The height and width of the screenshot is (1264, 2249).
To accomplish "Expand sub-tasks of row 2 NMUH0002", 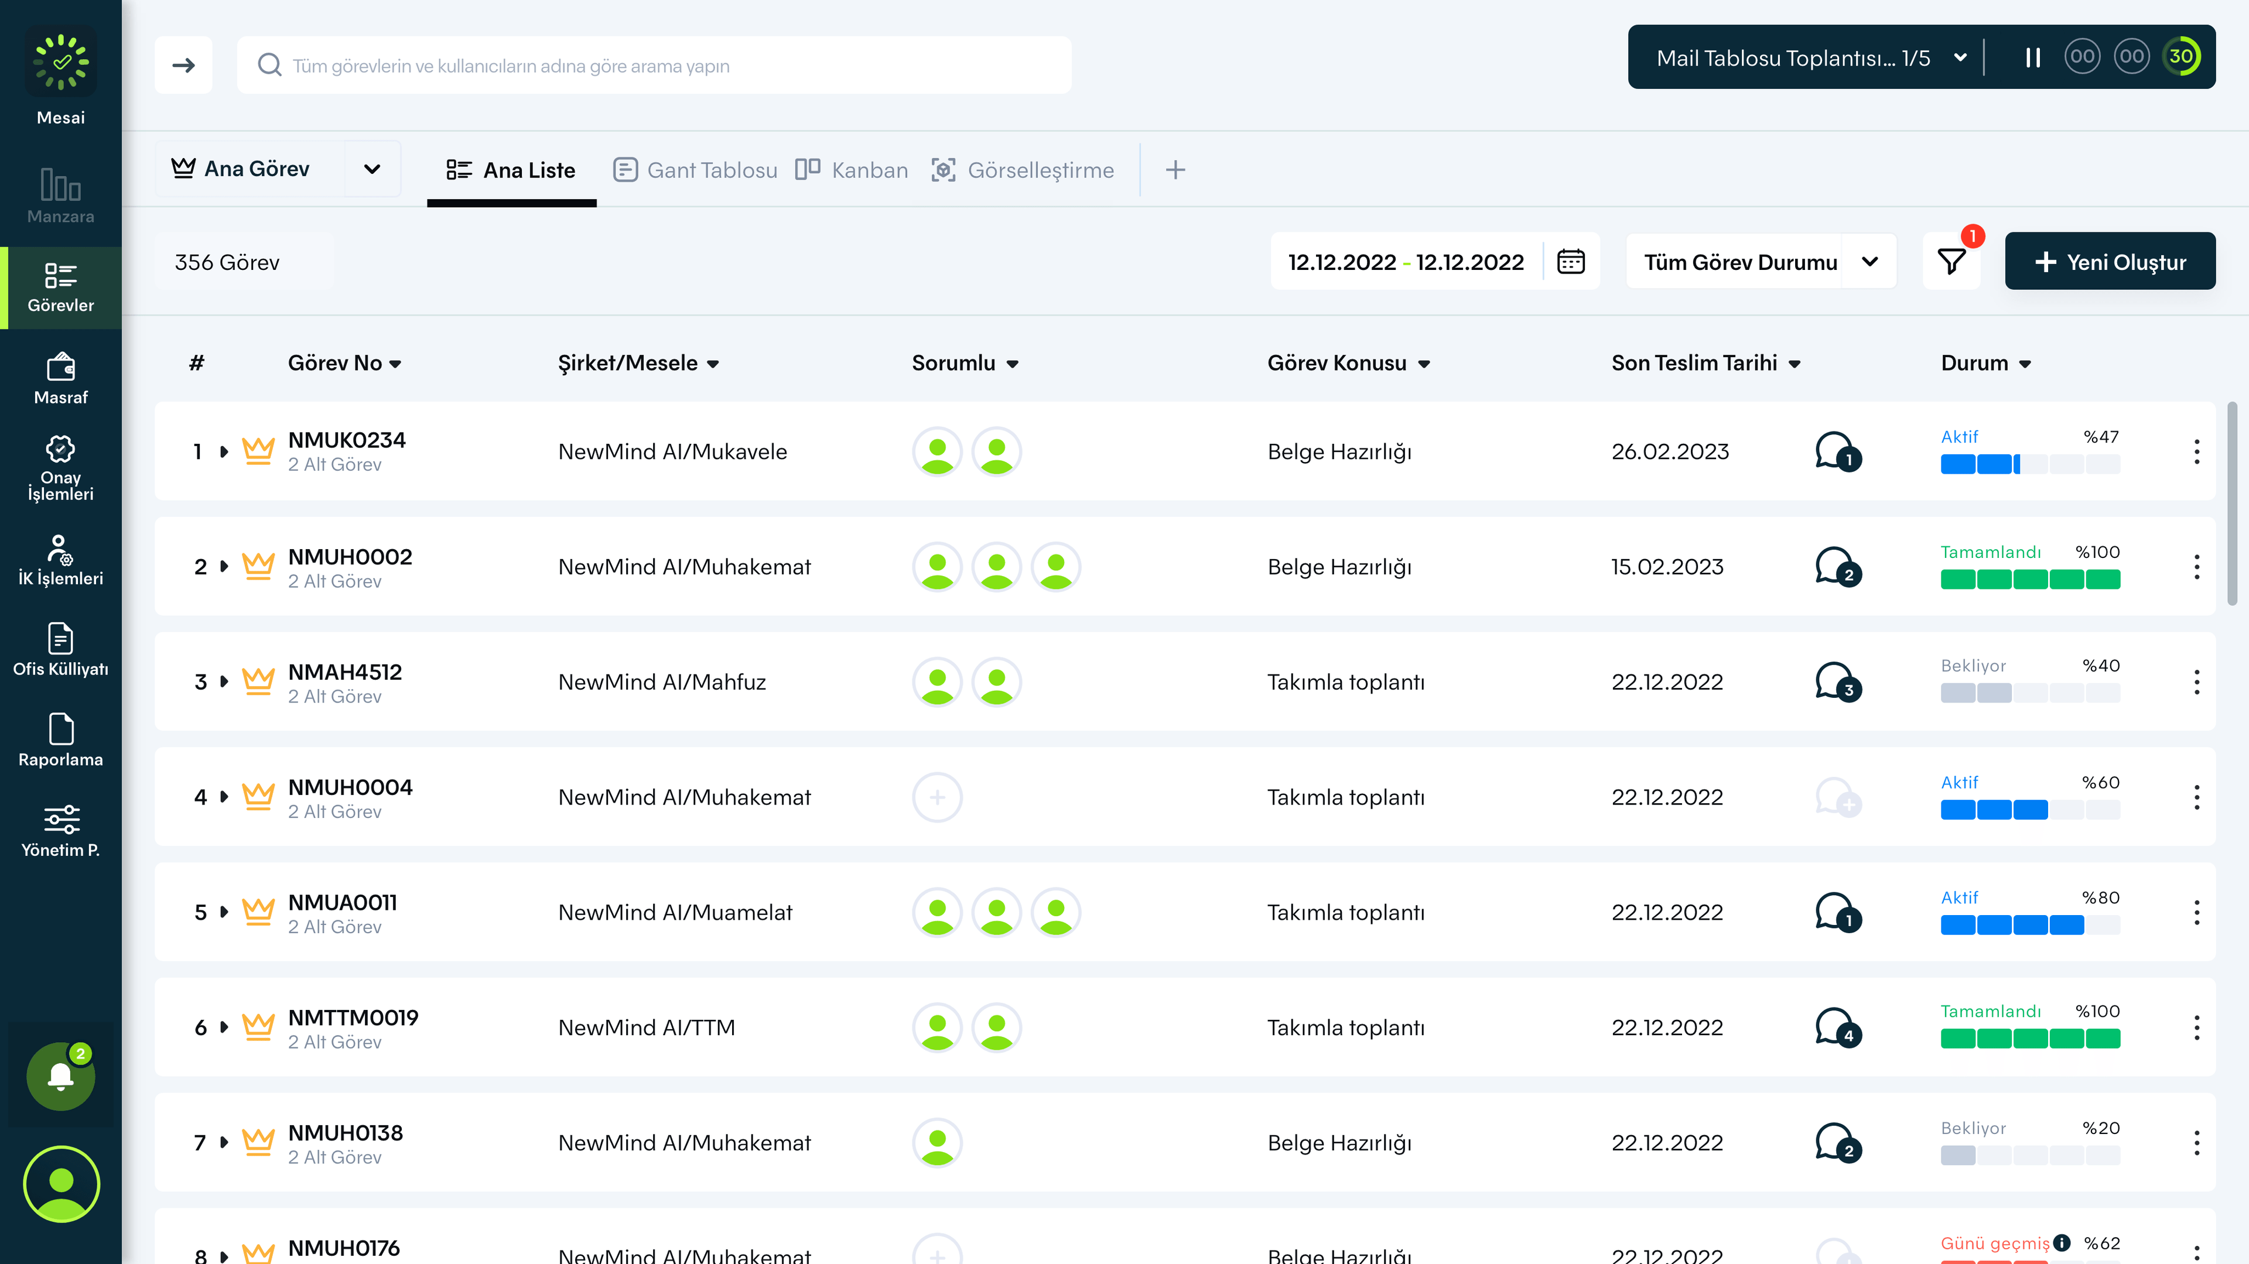I will pos(224,567).
